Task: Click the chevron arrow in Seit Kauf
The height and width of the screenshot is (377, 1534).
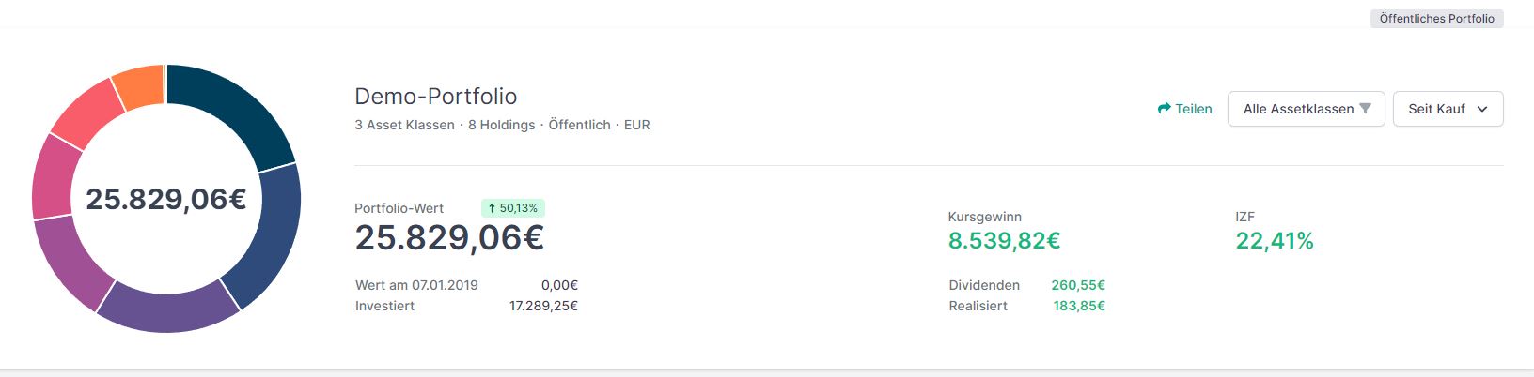Action: coord(1482,109)
